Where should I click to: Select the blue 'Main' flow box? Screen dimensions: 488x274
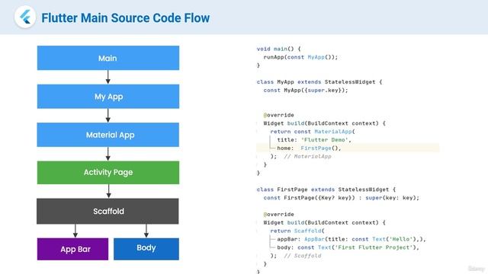point(108,58)
